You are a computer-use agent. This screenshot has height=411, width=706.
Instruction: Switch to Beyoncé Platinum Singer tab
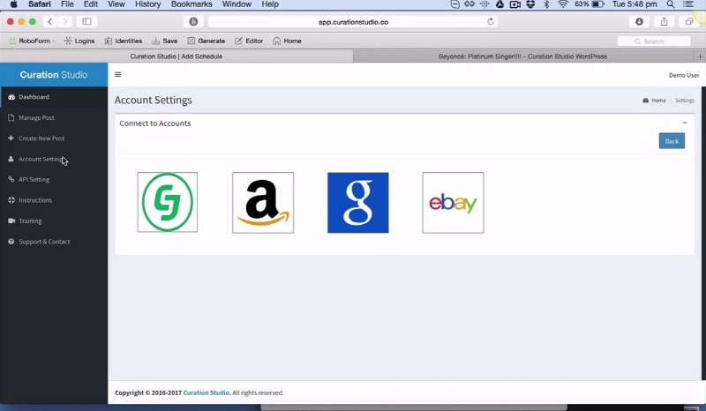click(x=522, y=56)
